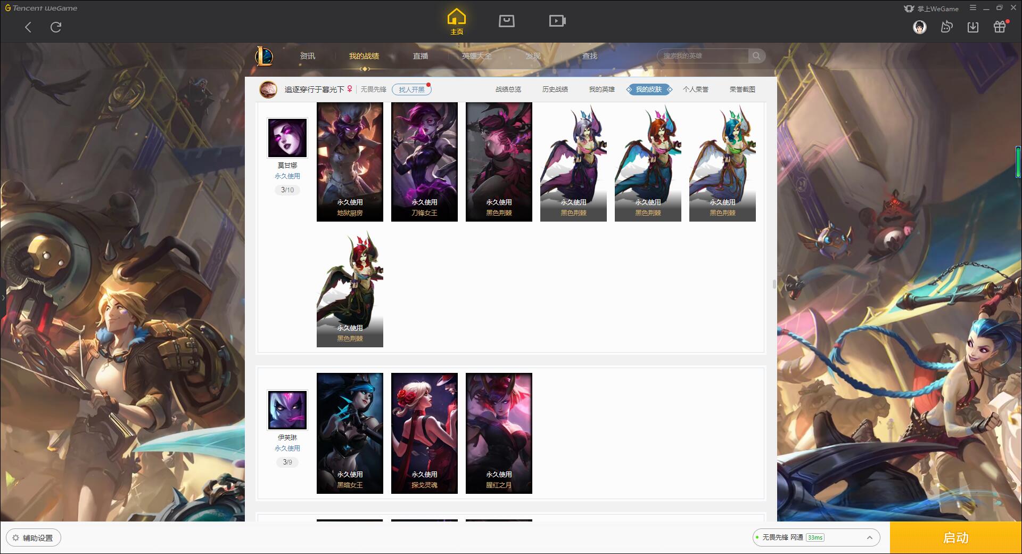Click the League of Legends logo
This screenshot has width=1022, height=554.
coord(264,56)
